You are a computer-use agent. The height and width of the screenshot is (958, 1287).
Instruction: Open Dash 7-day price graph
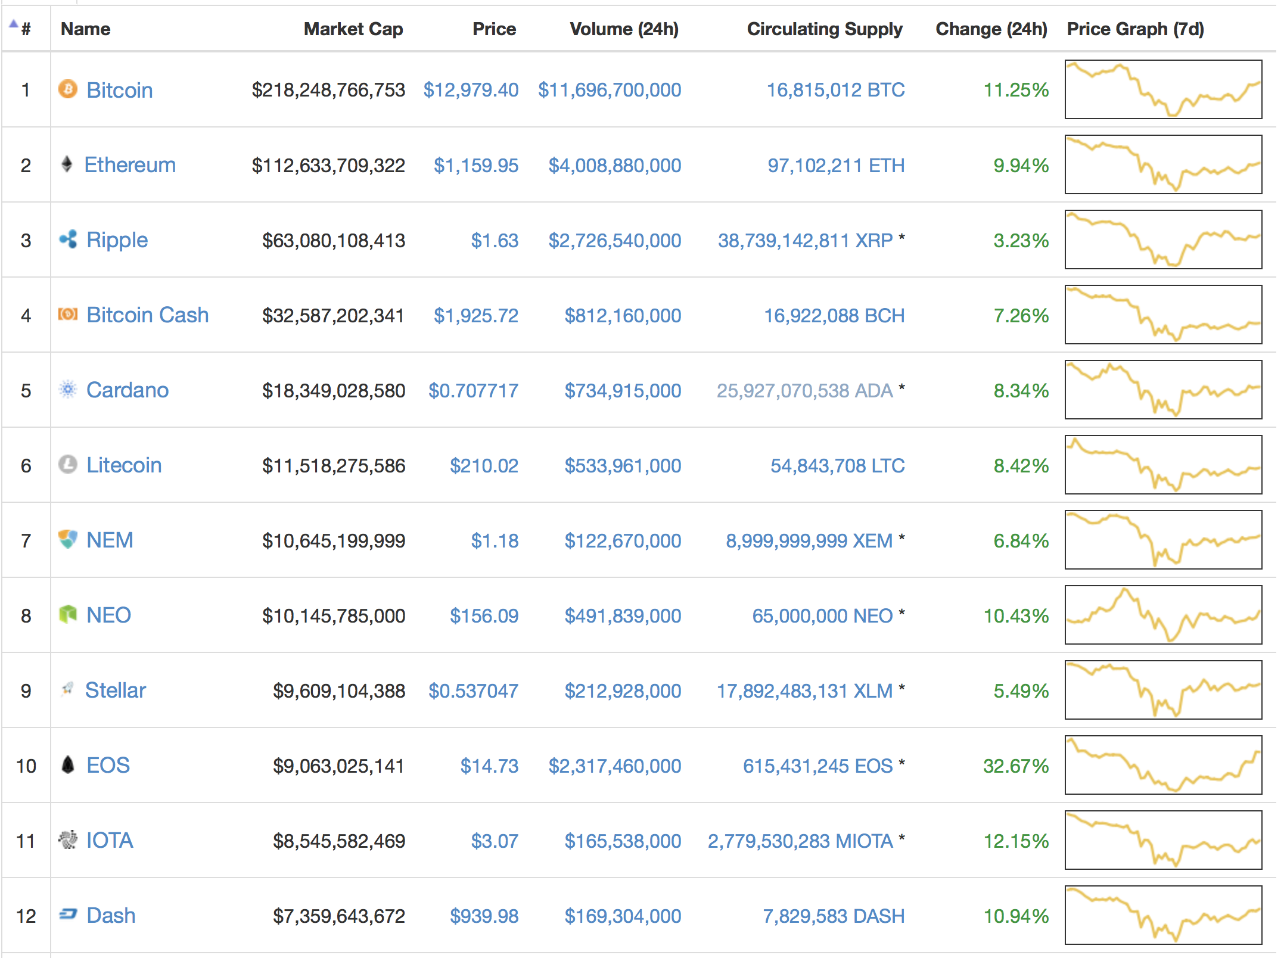tap(1163, 915)
